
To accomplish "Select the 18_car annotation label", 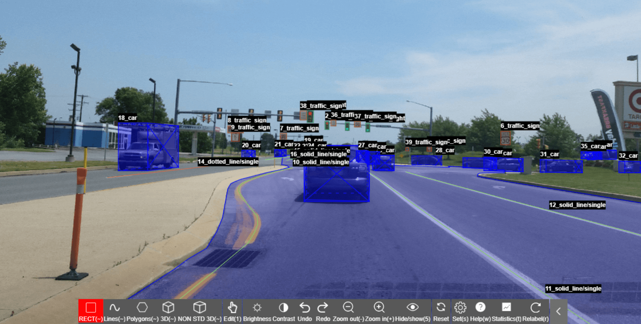I will (127, 118).
